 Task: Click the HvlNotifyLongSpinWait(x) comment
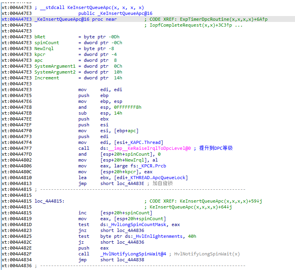tap(207, 254)
